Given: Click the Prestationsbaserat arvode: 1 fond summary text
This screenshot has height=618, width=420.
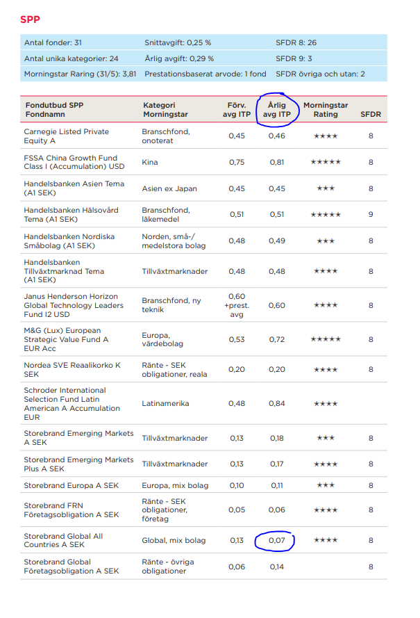Looking at the screenshot, I should tap(205, 74).
